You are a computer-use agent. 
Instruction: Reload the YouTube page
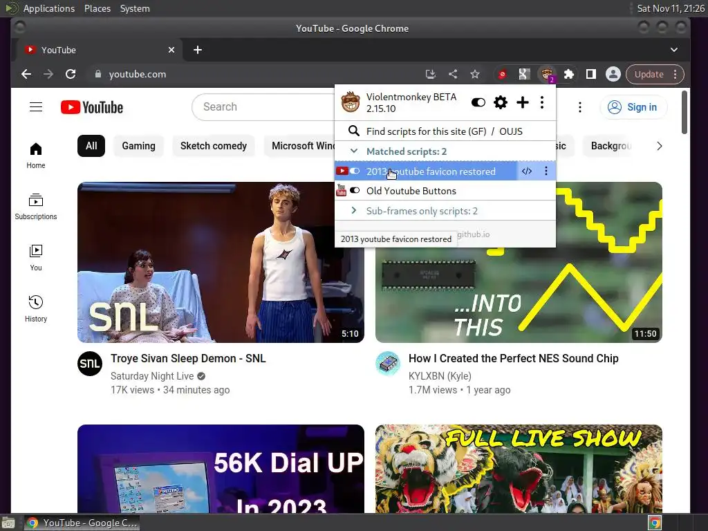(x=71, y=74)
